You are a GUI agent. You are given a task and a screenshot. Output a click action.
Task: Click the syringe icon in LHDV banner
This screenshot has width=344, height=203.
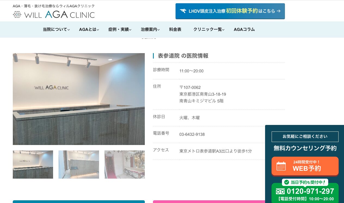pos(183,11)
